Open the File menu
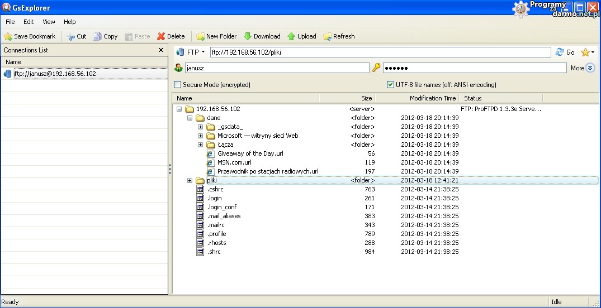Image resolution: width=601 pixels, height=308 pixels. pyautogui.click(x=10, y=22)
